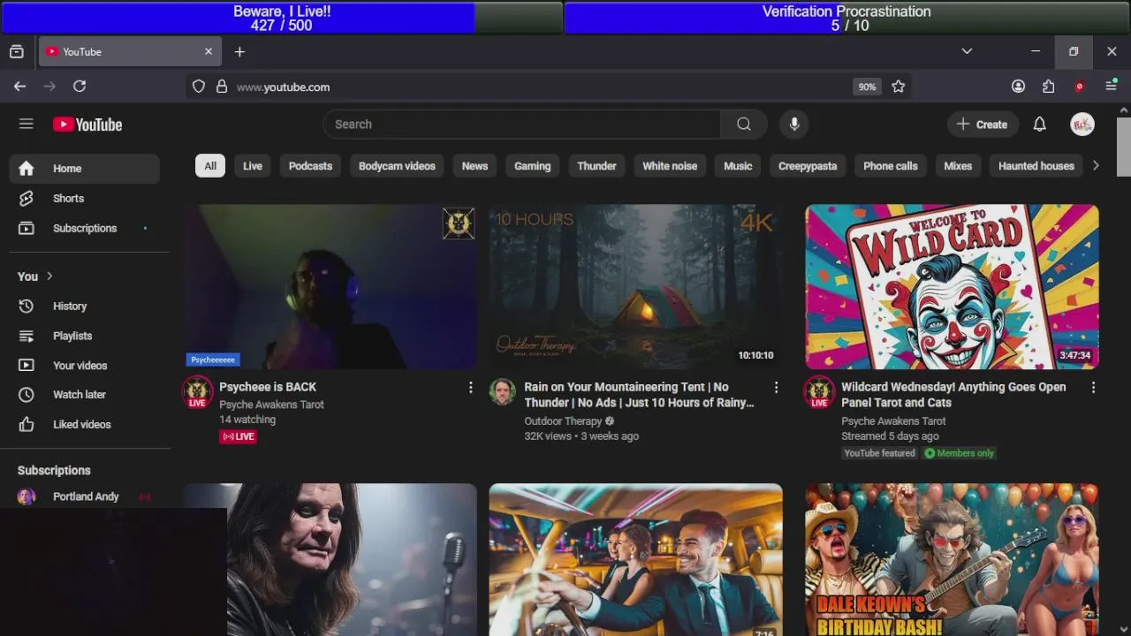Select the Music filter chip

(738, 166)
